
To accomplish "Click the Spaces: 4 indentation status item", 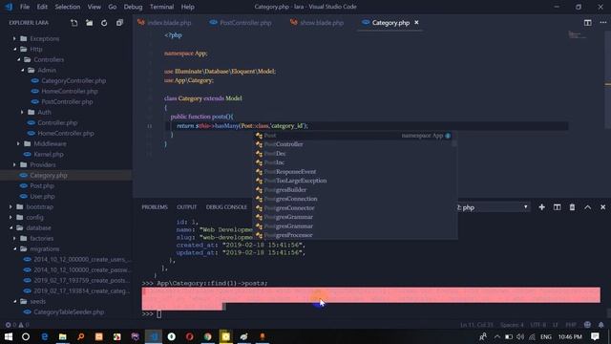I will (512, 325).
